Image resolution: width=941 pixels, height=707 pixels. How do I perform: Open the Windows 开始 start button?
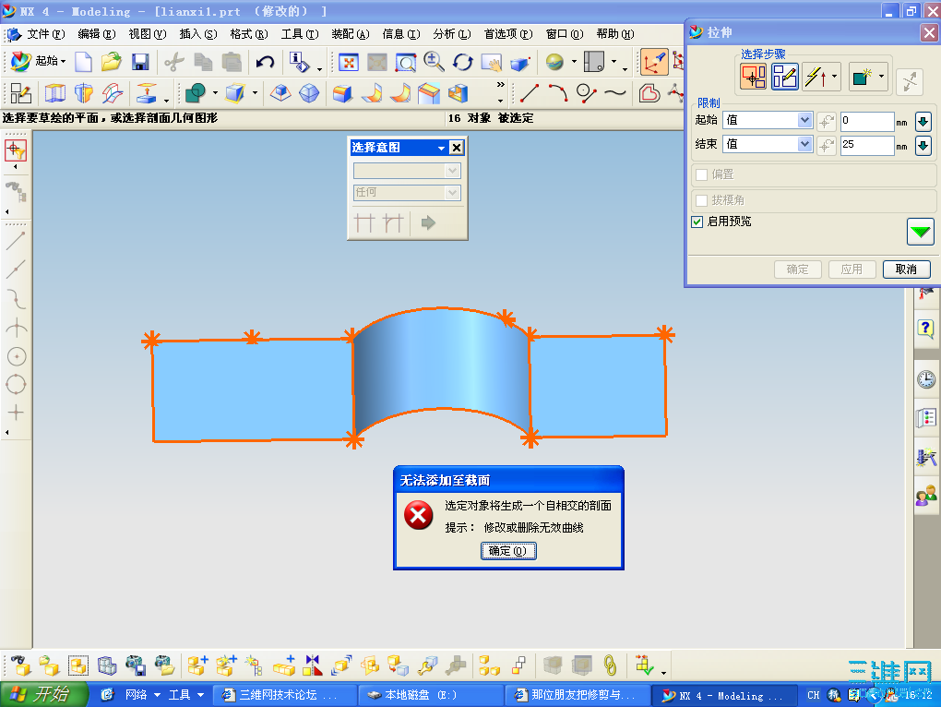(x=43, y=695)
